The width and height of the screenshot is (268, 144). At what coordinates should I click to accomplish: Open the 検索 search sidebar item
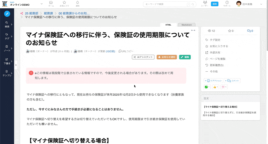click(x=7, y=24)
